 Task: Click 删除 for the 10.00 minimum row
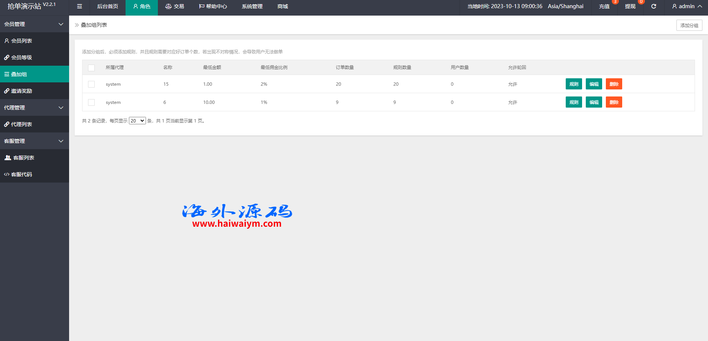614,102
